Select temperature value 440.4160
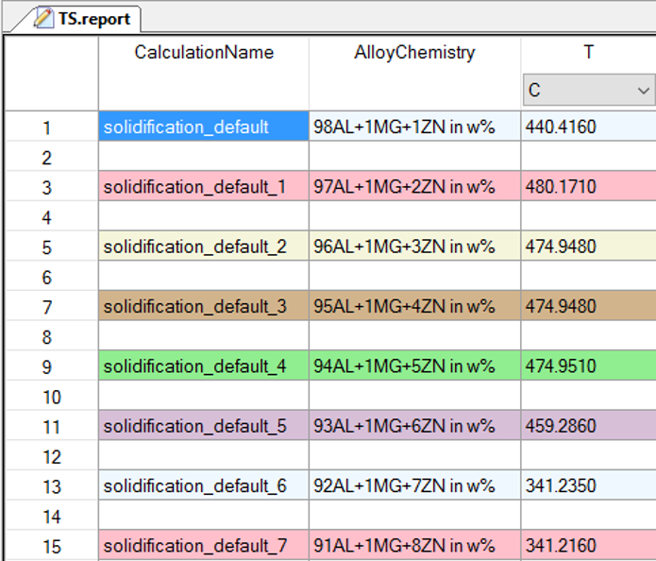The image size is (656, 561). pyautogui.click(x=588, y=127)
